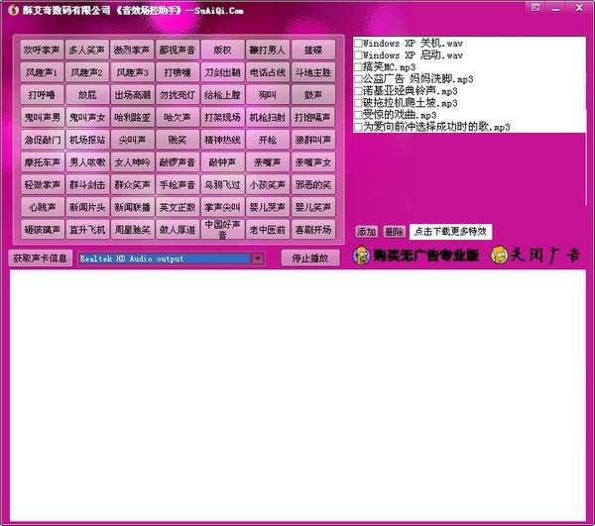Viewport: 595px width, 526px height.
Task: Play the 群众笑声 effect
Action: point(132,184)
